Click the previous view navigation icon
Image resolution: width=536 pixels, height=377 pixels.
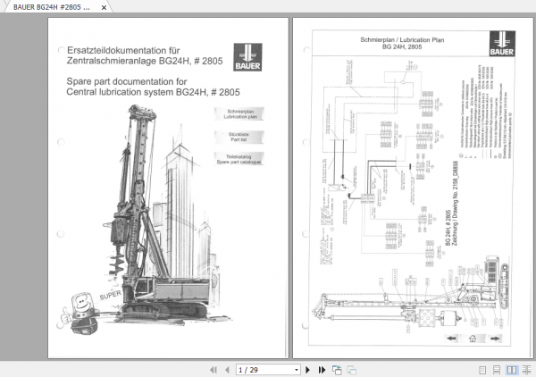click(x=337, y=370)
